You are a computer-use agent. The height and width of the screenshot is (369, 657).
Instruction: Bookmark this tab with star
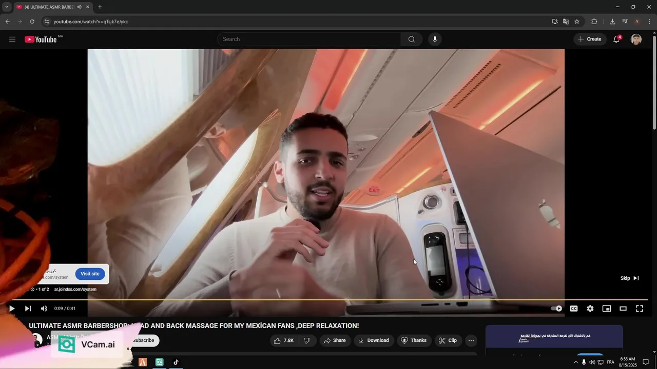[x=577, y=22]
